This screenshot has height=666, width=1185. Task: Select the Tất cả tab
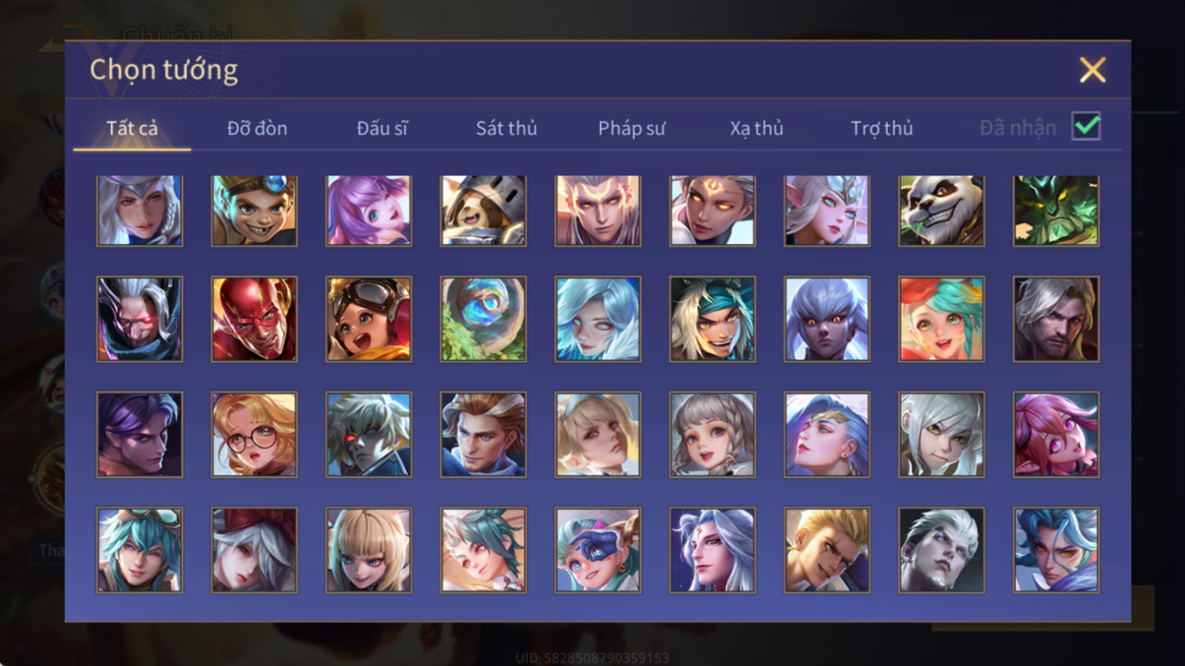pyautogui.click(x=132, y=128)
